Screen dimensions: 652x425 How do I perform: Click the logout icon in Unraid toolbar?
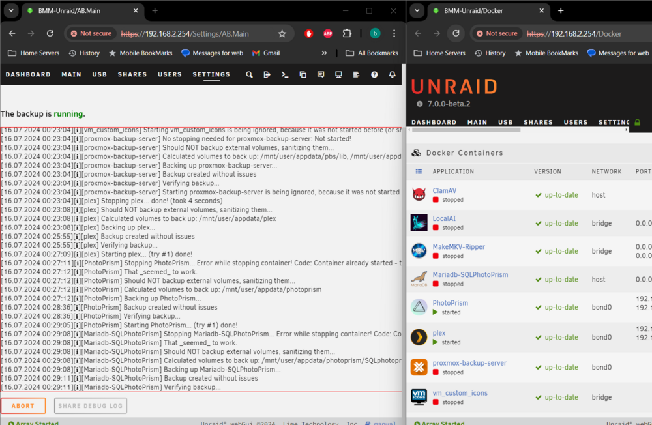point(267,74)
